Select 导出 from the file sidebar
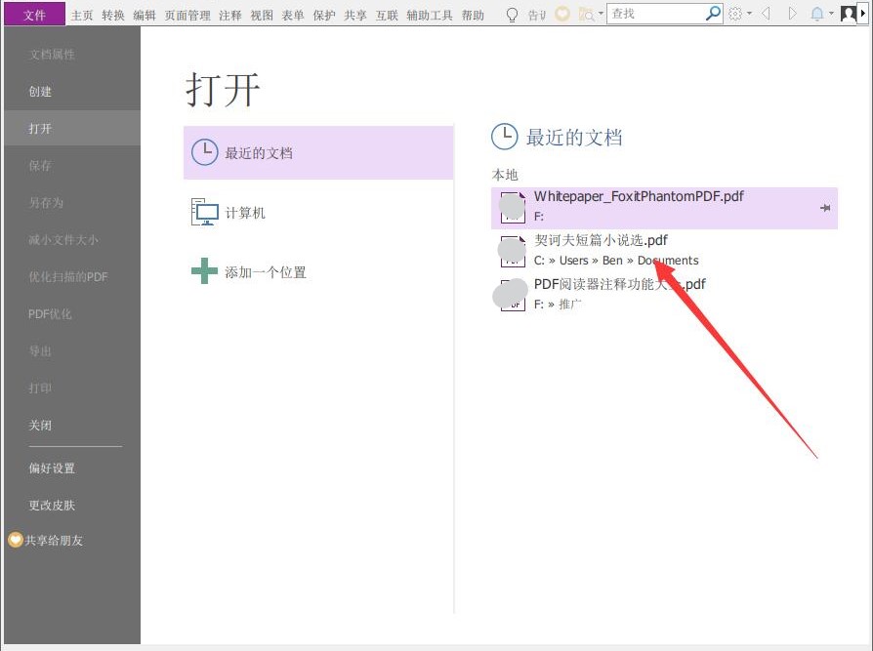Image resolution: width=873 pixels, height=651 pixels. pos(40,350)
